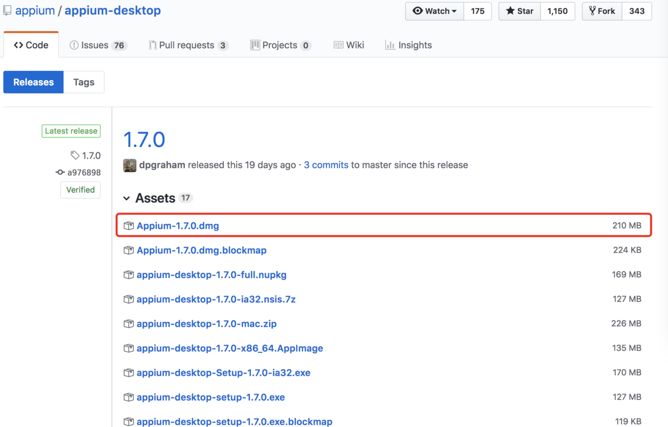Viewport: 668px width, 427px height.
Task: Click the package icon beside the ia32.nsis.7z asset
Action: [129, 299]
